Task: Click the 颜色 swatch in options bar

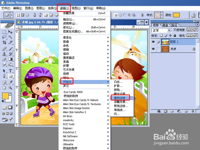Action: point(176,15)
